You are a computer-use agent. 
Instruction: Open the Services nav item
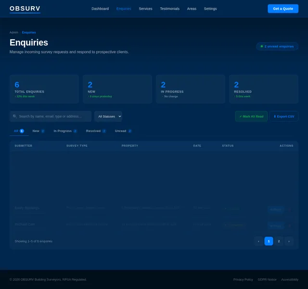click(145, 9)
